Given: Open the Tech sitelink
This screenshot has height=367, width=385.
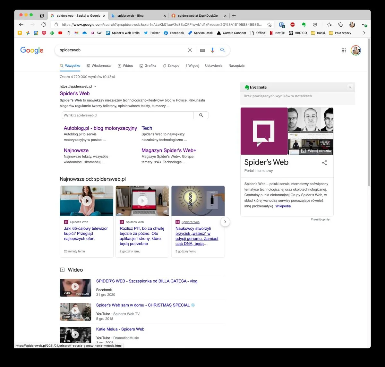Looking at the screenshot, I should 147,128.
